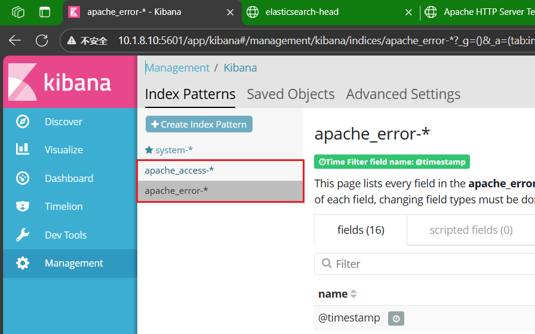Click the Dashboard menu label
This screenshot has height=334, width=535.
69,178
